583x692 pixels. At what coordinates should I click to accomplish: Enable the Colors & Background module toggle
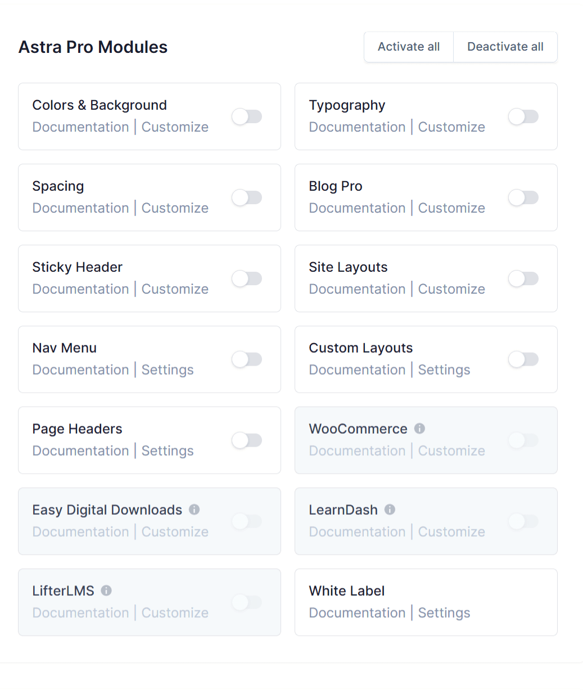coord(247,116)
